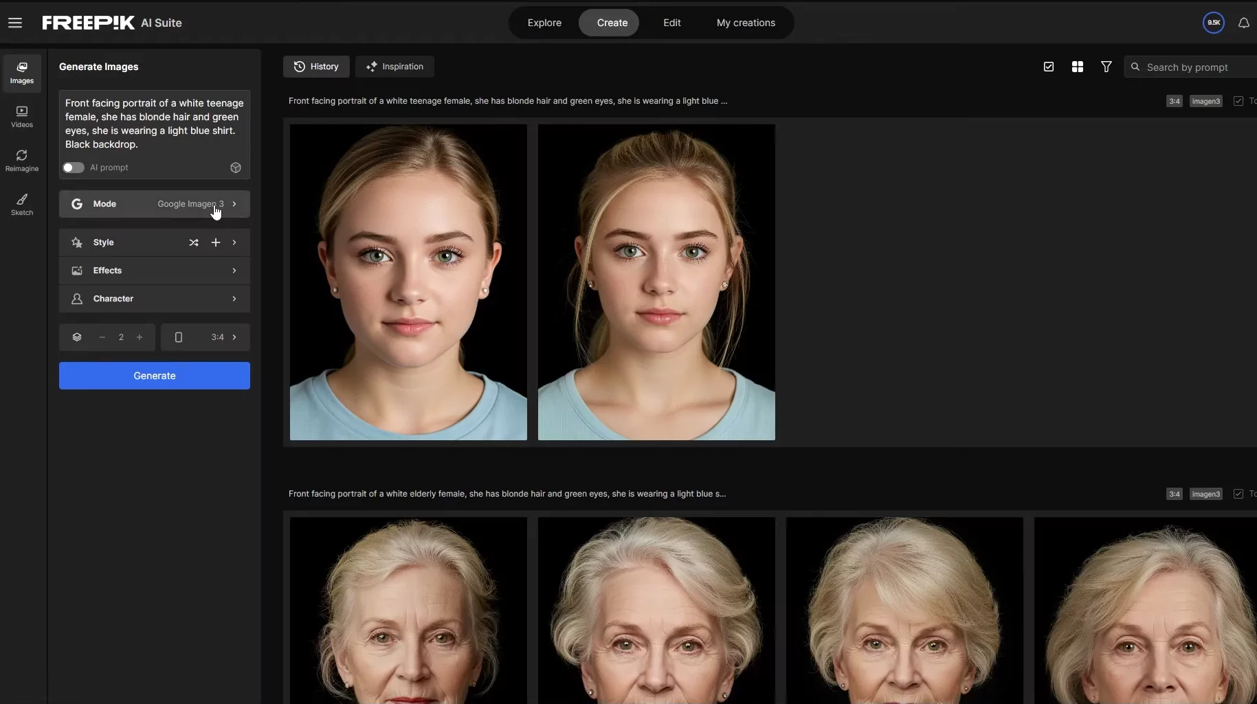The height and width of the screenshot is (704, 1257).
Task: Open the Inspiration tab
Action: pos(394,67)
